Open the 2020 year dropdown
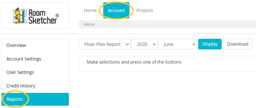 pos(144,44)
